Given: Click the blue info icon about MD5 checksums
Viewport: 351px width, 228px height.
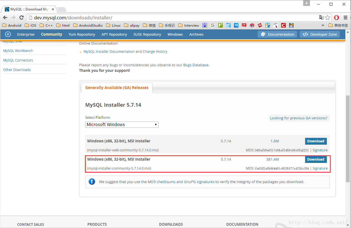Looking at the screenshot, I should [92, 182].
